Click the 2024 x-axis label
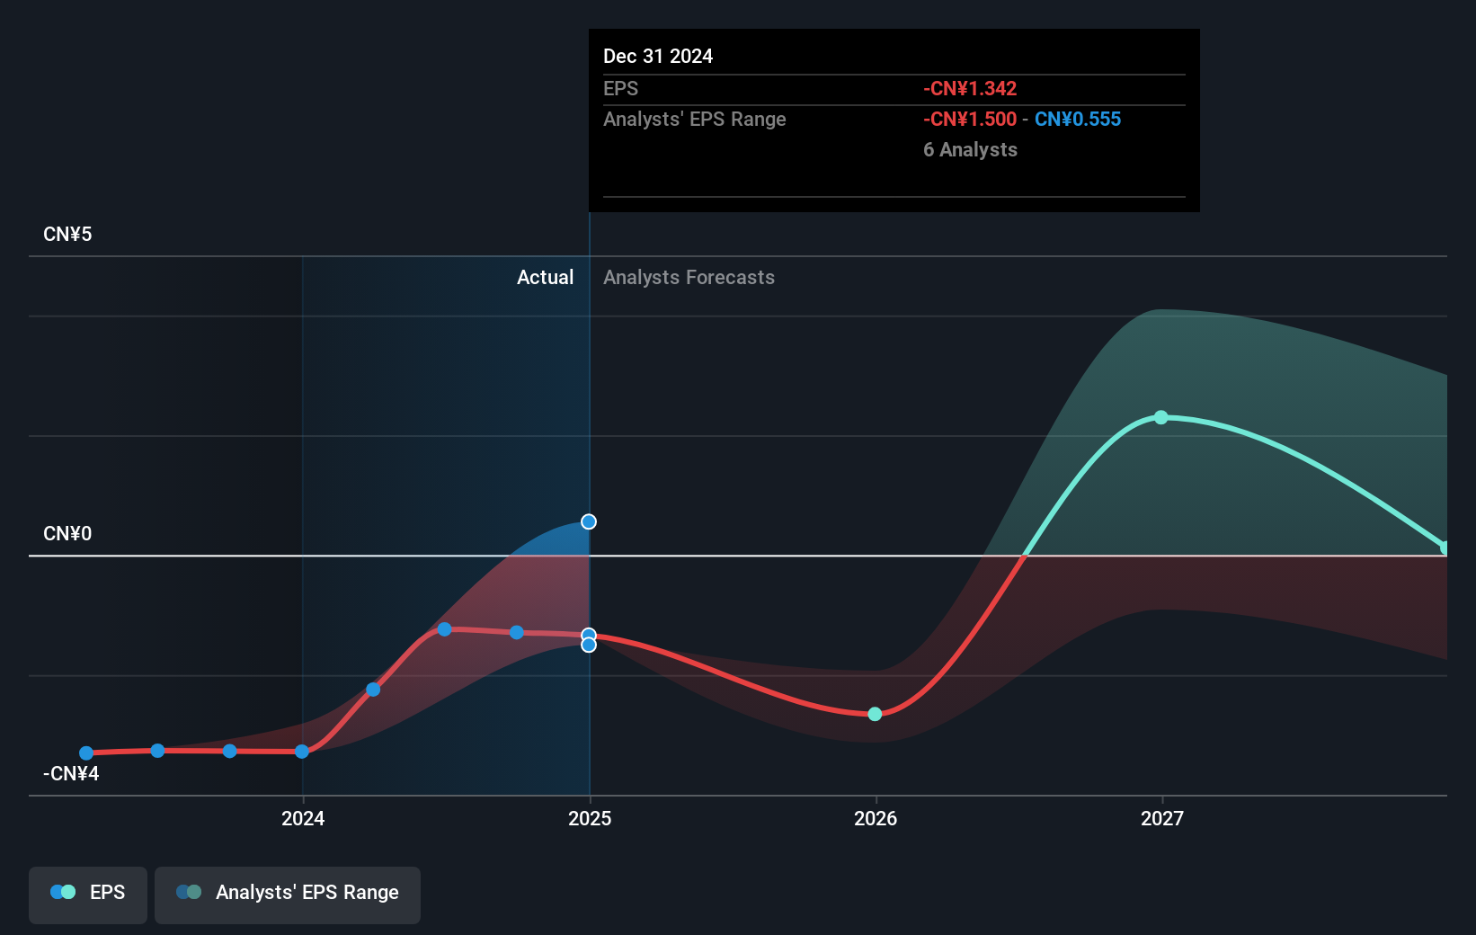The height and width of the screenshot is (935, 1476). tap(303, 818)
